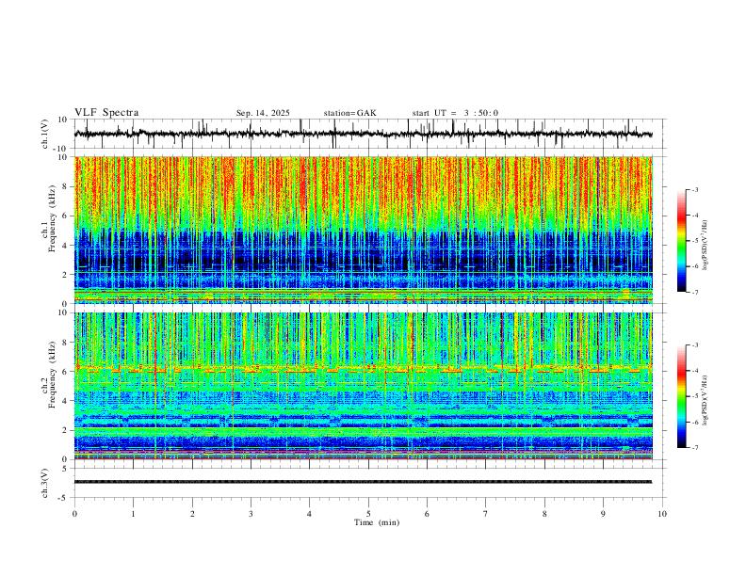The height and width of the screenshot is (576, 746).
Task: Click the "start UT = 3 : 50: 0" text
Action: pos(455,113)
